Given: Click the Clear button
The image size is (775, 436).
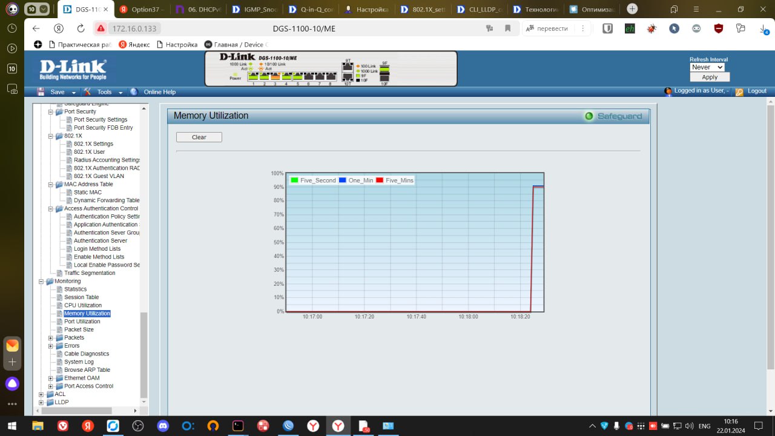Looking at the screenshot, I should click(x=199, y=137).
